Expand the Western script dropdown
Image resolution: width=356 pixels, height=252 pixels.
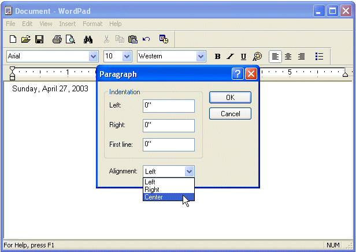pyautogui.click(x=201, y=56)
